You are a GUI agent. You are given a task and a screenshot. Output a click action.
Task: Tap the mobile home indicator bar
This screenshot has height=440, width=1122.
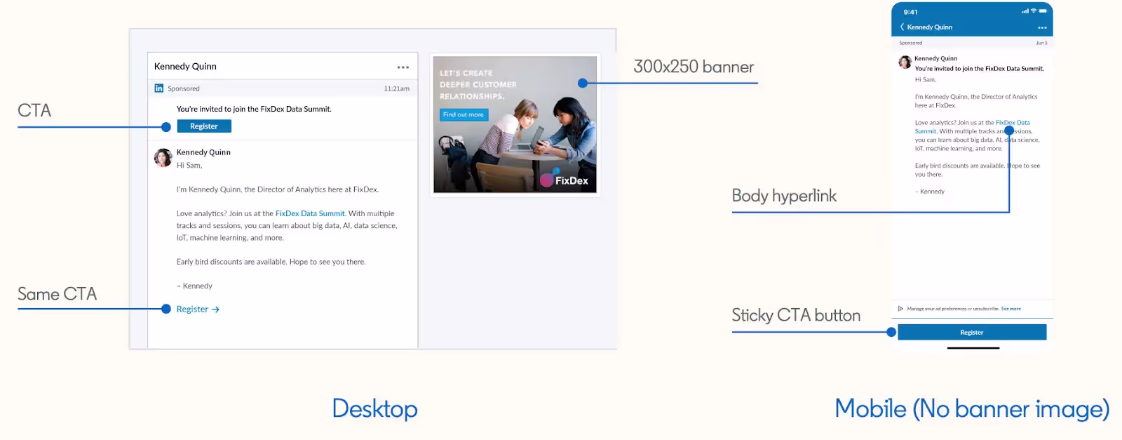(973, 348)
